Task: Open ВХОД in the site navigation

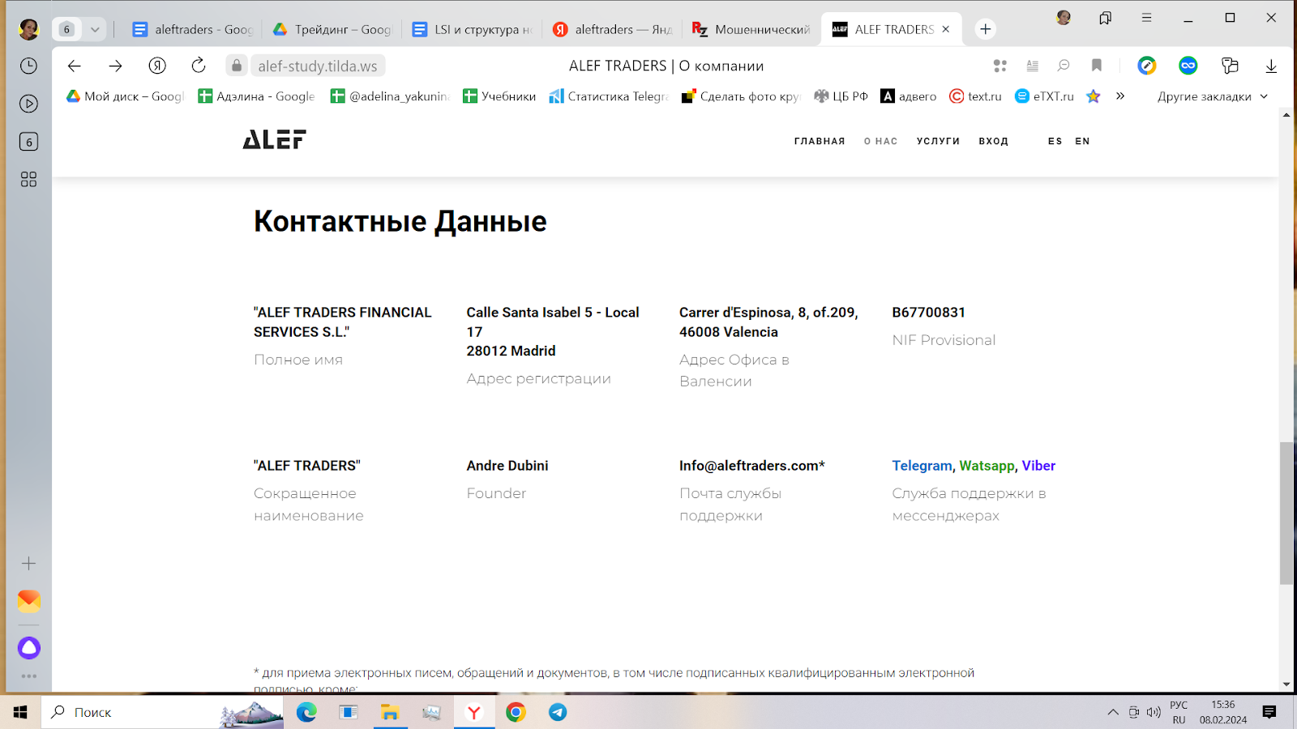Action: (x=993, y=141)
